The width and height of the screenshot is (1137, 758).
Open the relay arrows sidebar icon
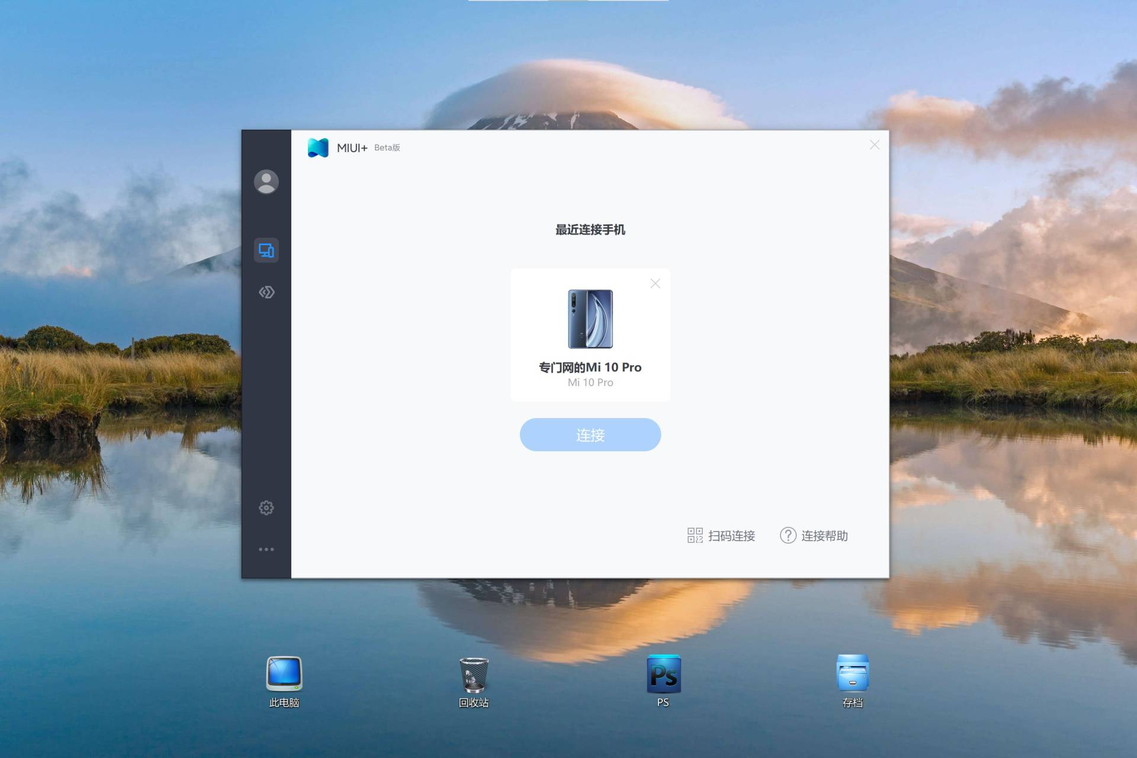266,292
